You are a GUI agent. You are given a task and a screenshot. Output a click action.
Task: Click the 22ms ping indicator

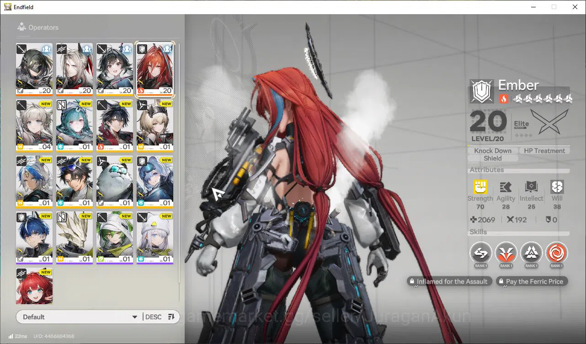(18, 336)
